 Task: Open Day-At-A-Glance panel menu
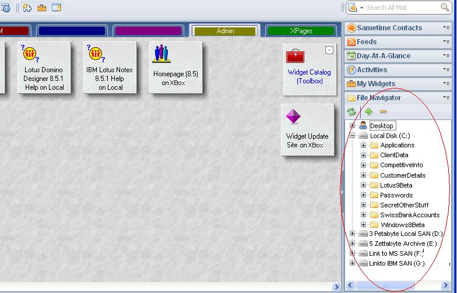coord(446,55)
